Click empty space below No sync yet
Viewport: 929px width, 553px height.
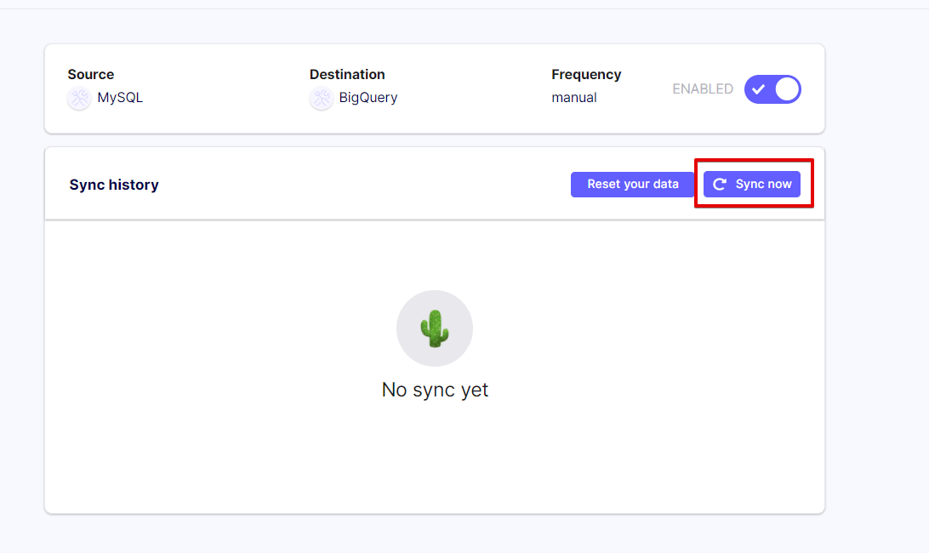(435, 459)
